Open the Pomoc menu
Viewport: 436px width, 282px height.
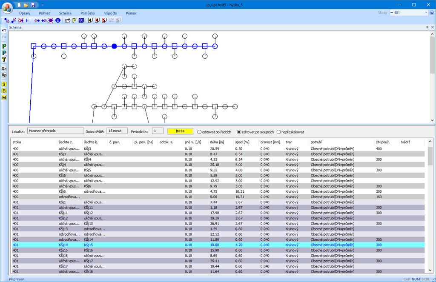coord(131,13)
